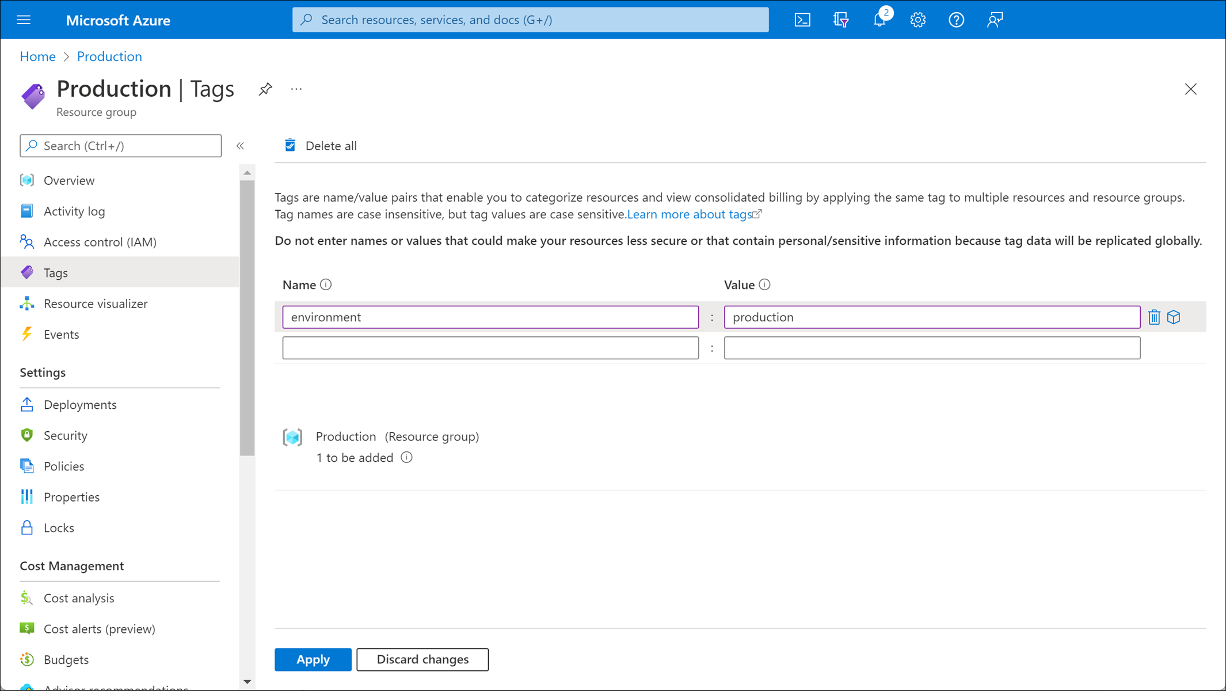The image size is (1226, 691).
Task: Click the magnifier icon in the top search bar
Action: (307, 20)
